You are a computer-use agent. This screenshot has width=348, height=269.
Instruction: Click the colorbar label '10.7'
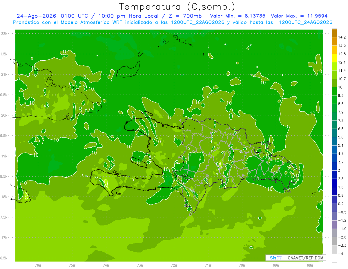point(342,79)
